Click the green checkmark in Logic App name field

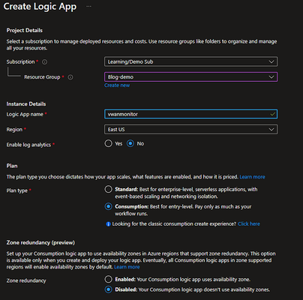click(272, 114)
